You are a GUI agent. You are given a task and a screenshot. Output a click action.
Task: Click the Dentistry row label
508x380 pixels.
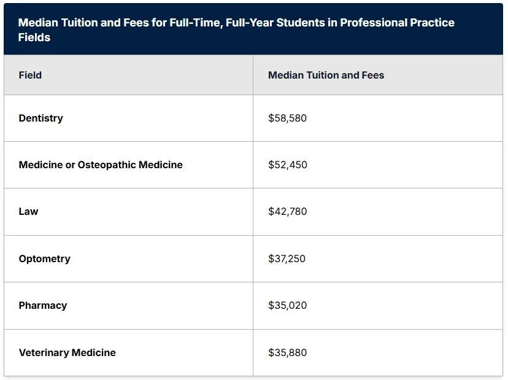[x=40, y=118]
